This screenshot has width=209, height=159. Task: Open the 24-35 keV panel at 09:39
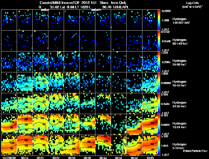click(x=87, y=104)
